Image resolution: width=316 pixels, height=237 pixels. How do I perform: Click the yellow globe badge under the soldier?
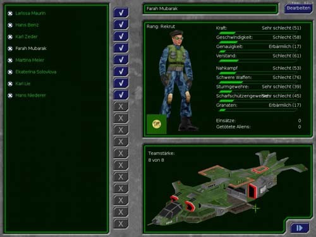tap(157, 124)
